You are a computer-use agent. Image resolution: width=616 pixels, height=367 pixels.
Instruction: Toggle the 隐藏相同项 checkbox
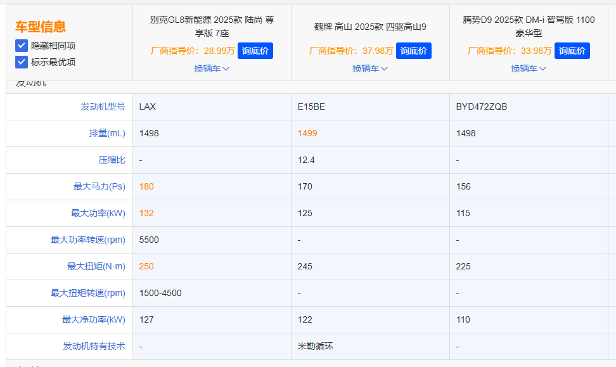pos(22,46)
